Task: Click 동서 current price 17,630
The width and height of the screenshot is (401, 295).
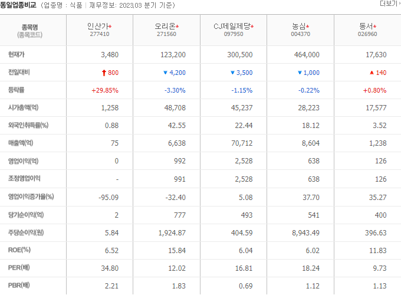Action: click(x=376, y=55)
